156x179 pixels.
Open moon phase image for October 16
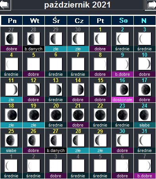(x=122, y=90)
